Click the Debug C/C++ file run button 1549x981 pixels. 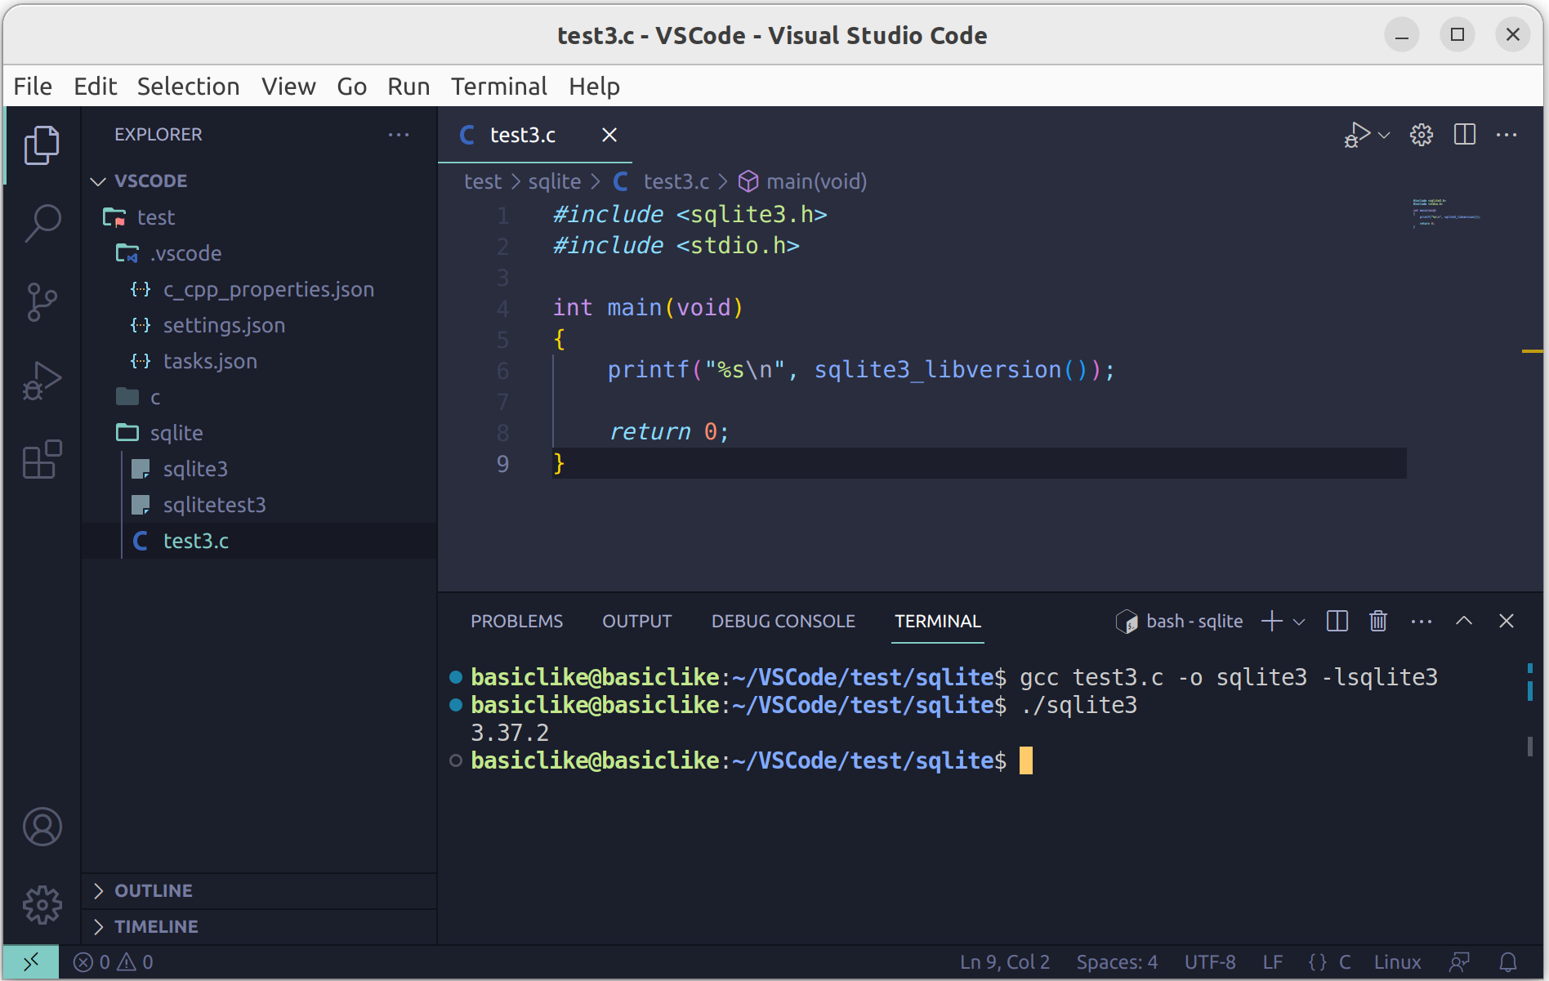[x=1357, y=135]
